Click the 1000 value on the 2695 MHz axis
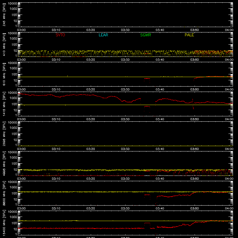238x238 pixels. tap(13, 128)
